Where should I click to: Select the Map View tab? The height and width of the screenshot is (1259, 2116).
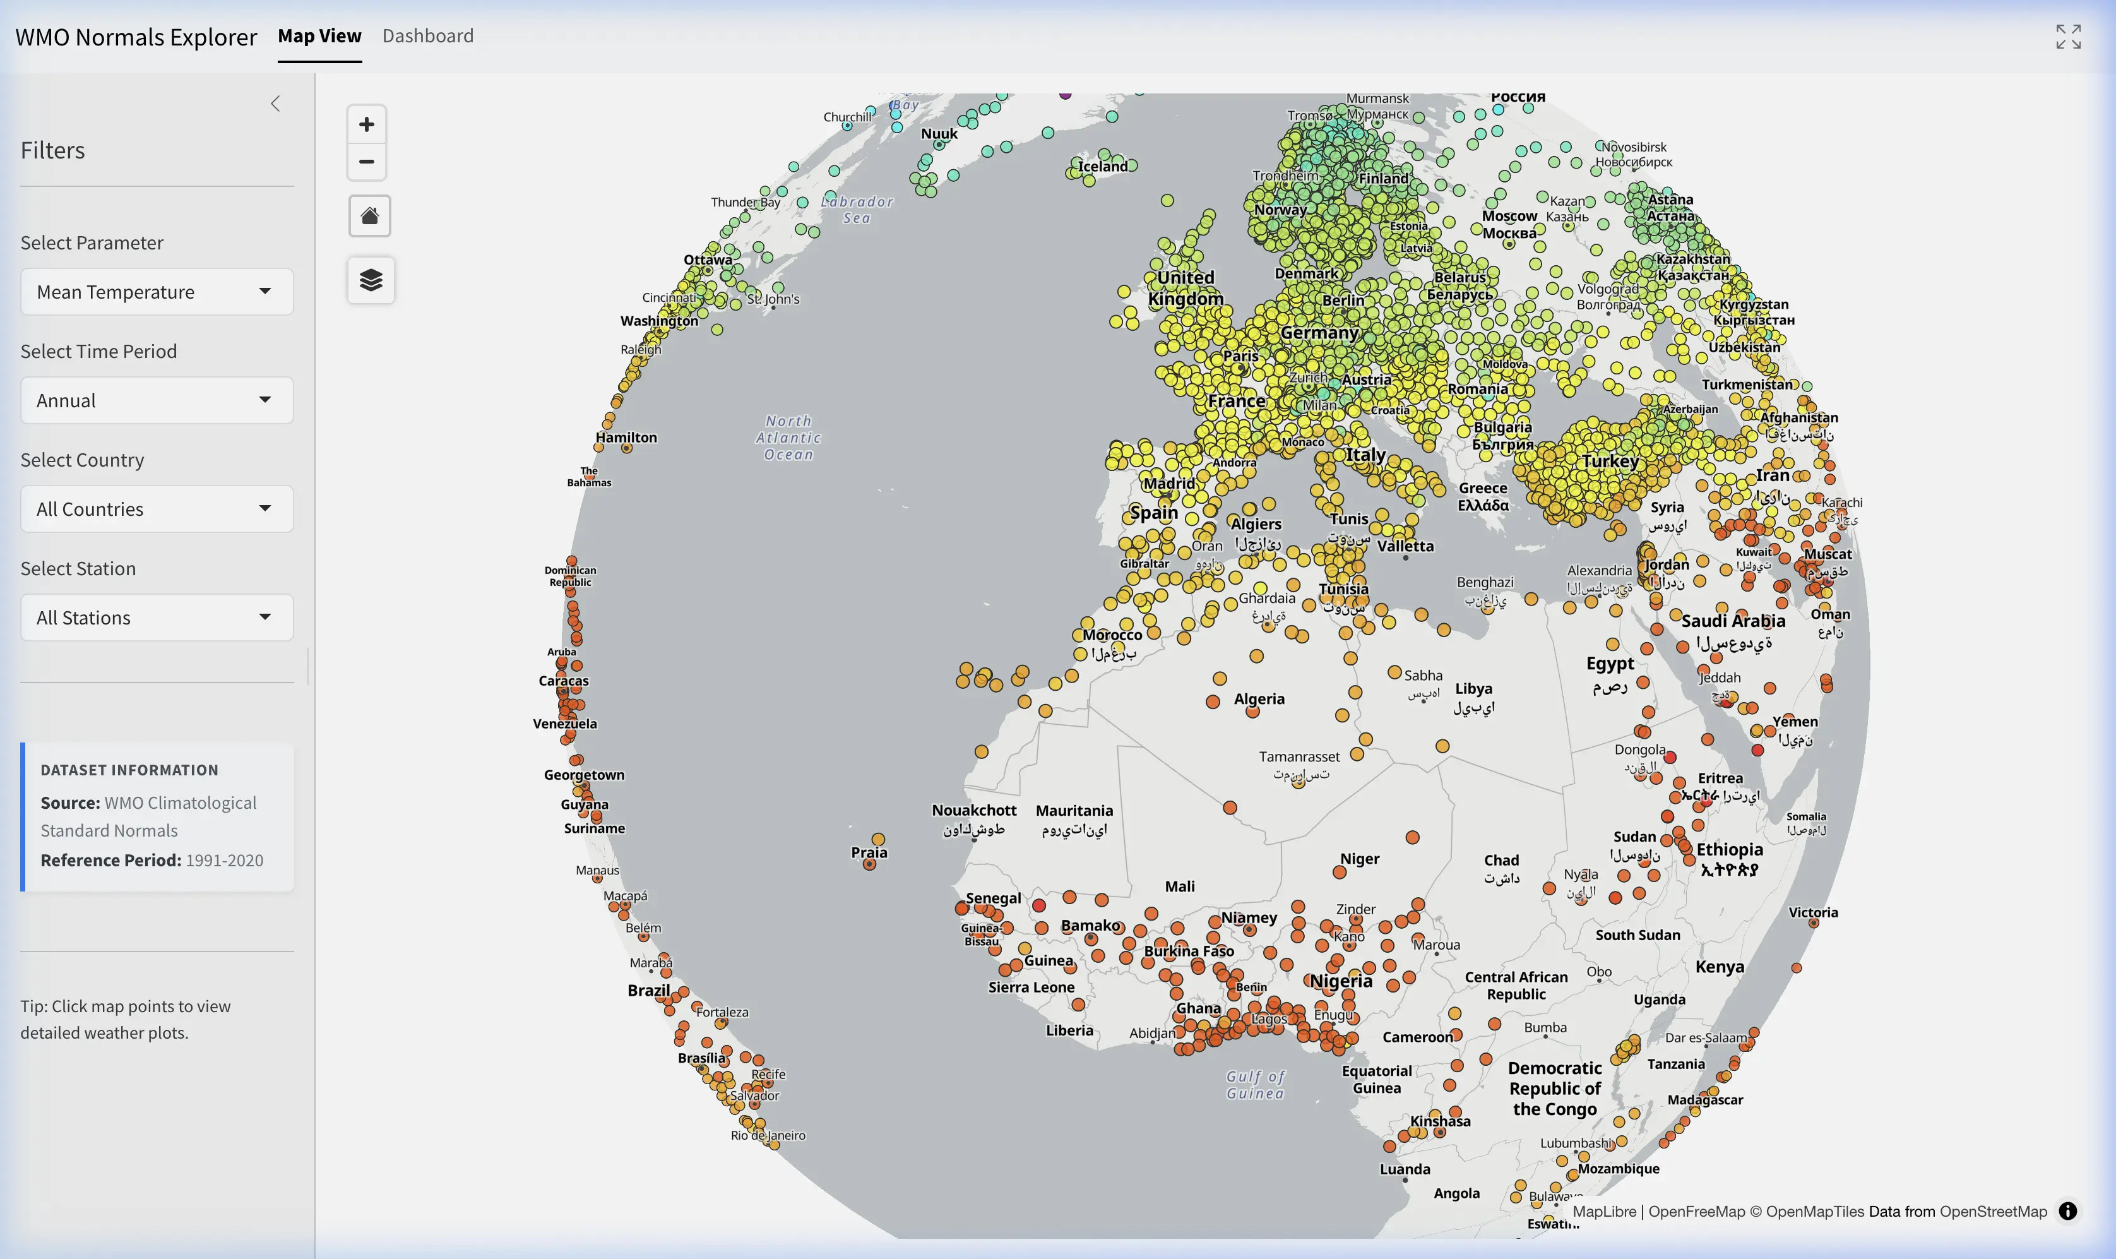point(319,35)
